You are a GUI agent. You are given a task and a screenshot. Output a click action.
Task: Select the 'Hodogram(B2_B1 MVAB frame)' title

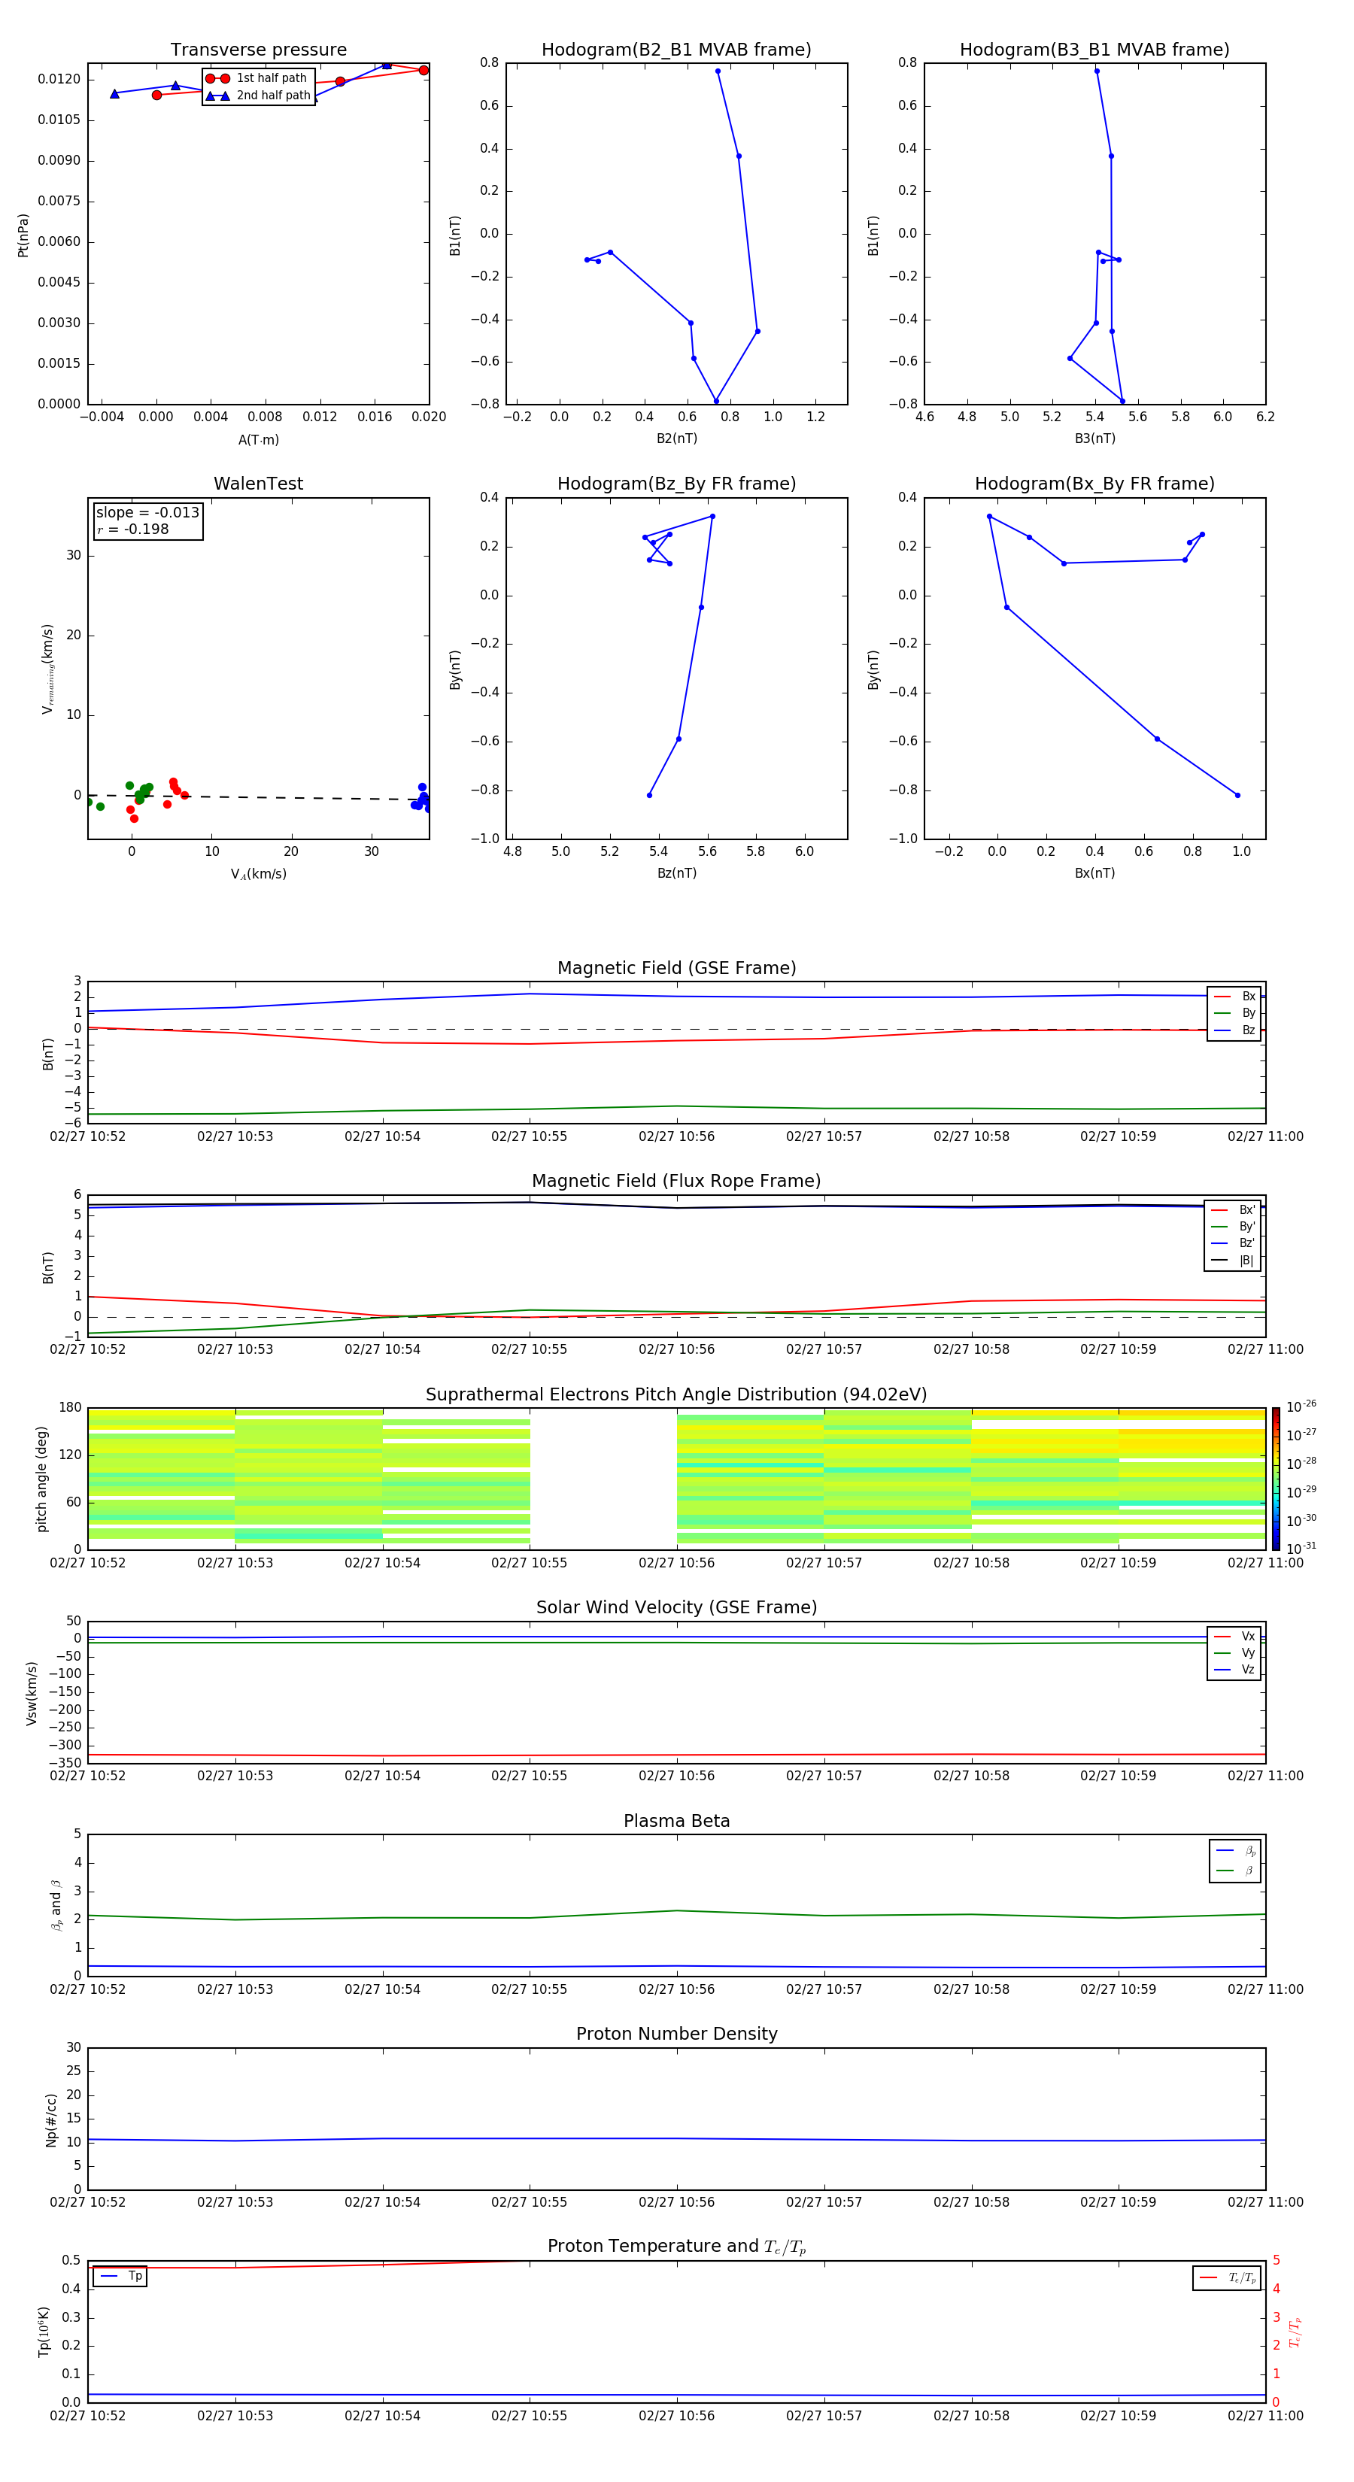pos(676,50)
